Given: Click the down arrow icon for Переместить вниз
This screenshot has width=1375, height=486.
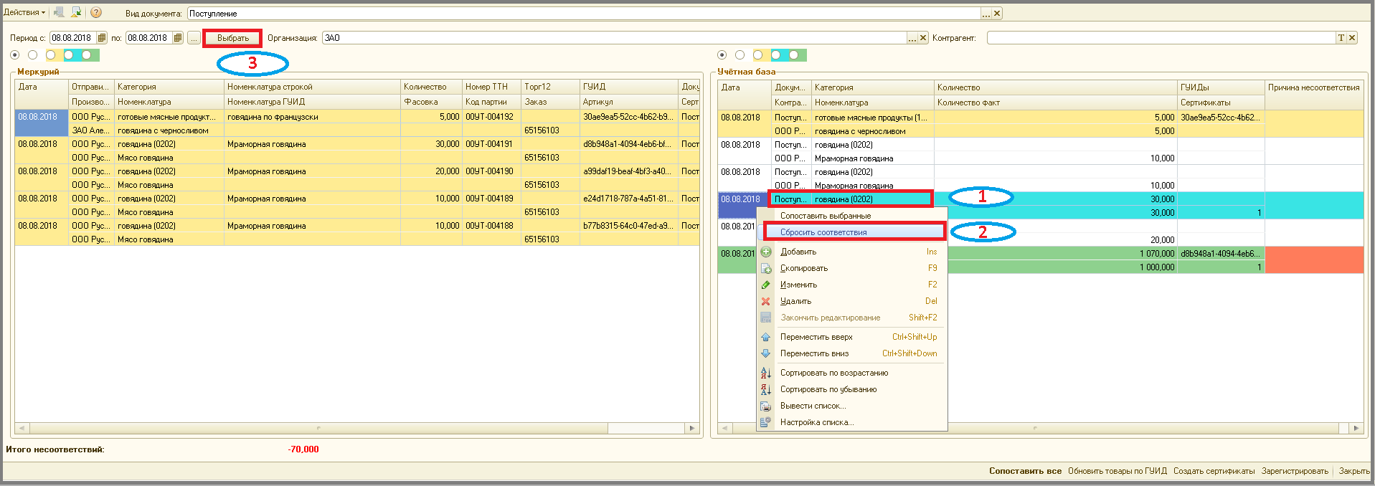Looking at the screenshot, I should [766, 353].
